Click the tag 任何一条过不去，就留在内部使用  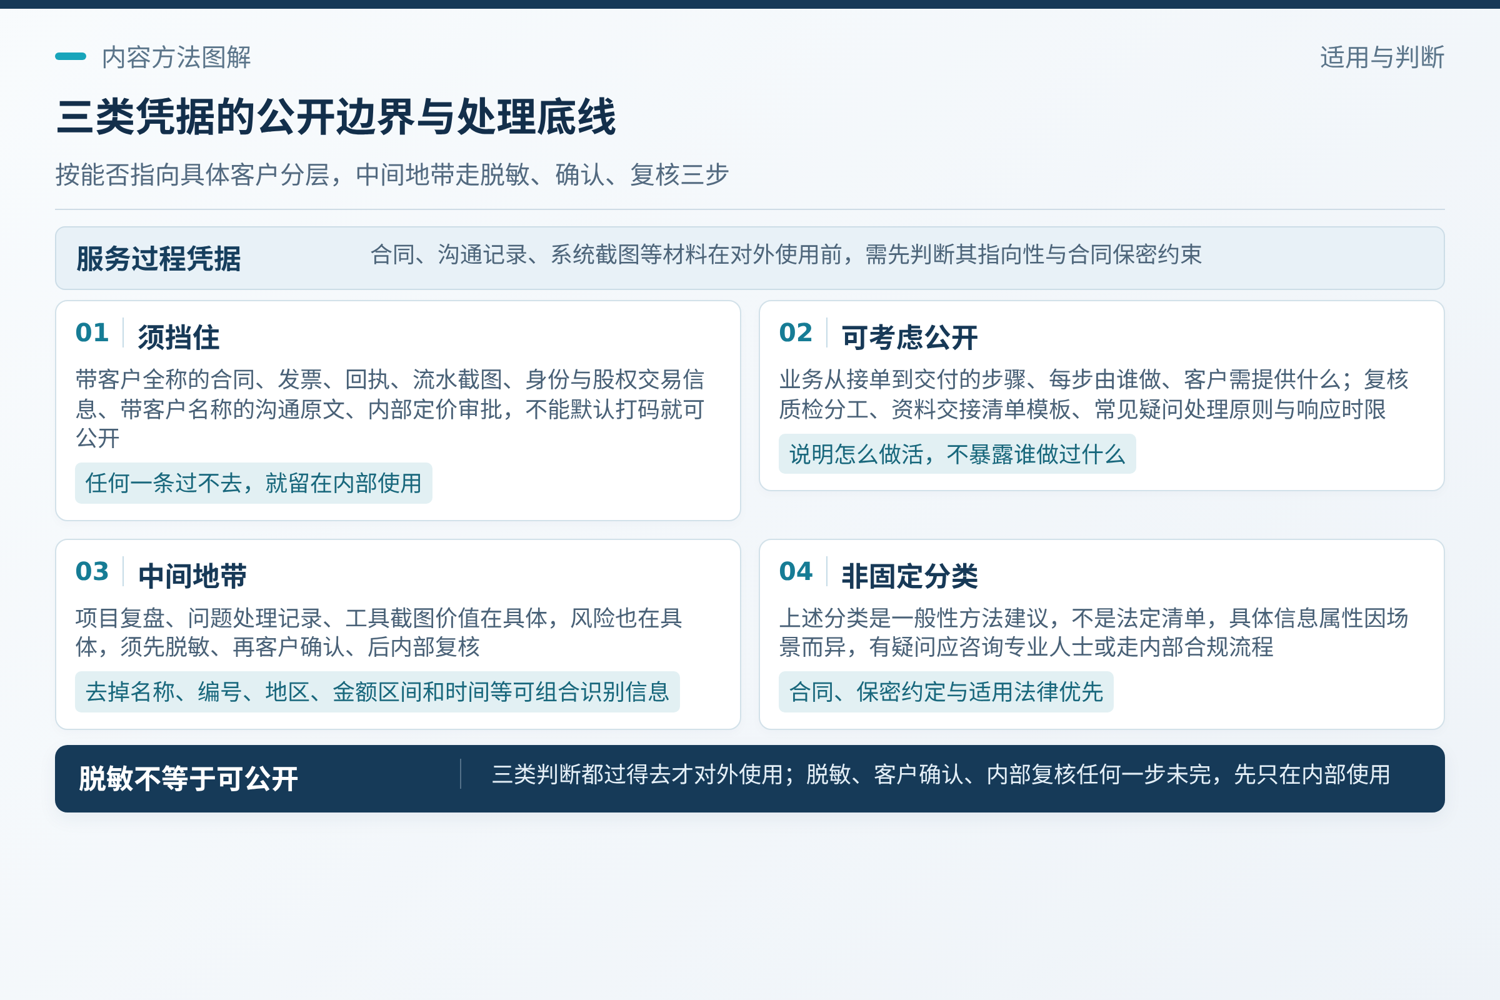point(254,483)
